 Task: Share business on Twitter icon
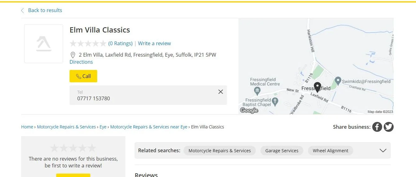click(x=389, y=127)
